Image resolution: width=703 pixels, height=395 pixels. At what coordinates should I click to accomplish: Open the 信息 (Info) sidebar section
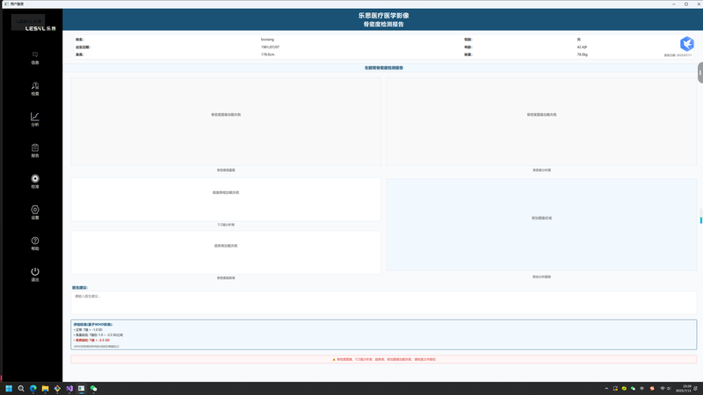pyautogui.click(x=35, y=58)
